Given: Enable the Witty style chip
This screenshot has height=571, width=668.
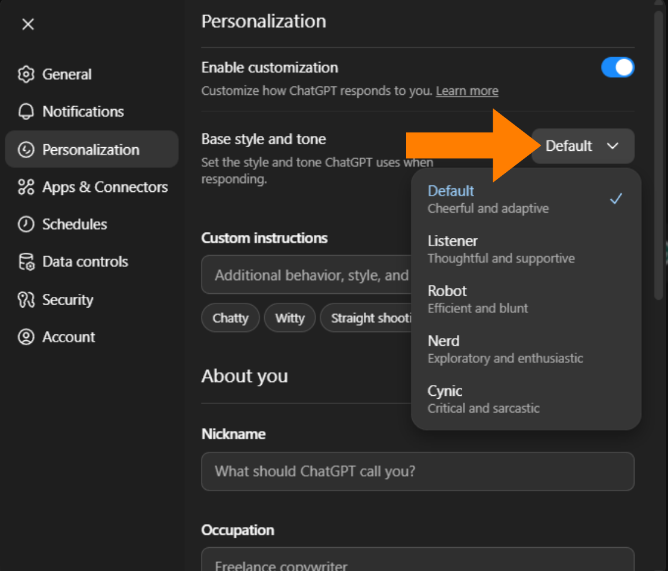Looking at the screenshot, I should (290, 318).
